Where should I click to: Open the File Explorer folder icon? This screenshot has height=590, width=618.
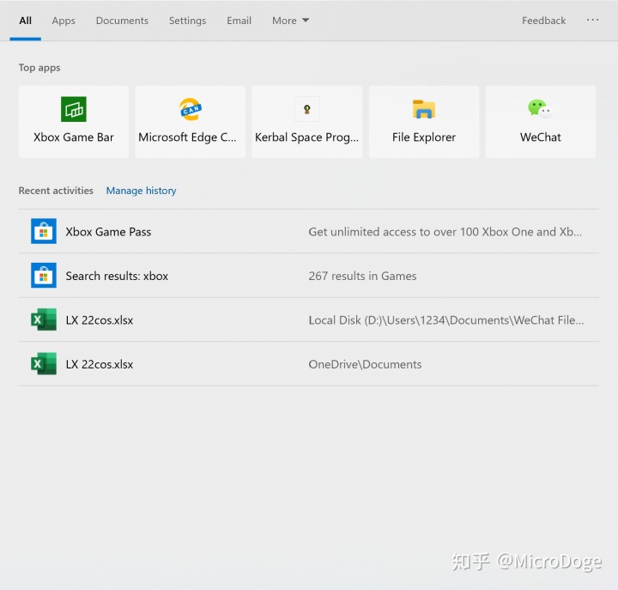(424, 109)
